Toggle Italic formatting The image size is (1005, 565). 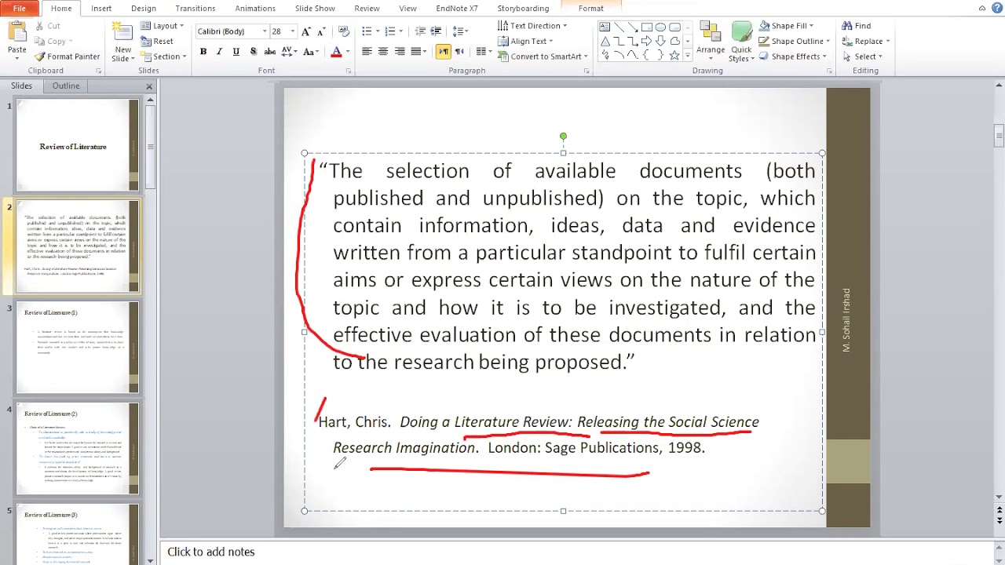tap(219, 52)
